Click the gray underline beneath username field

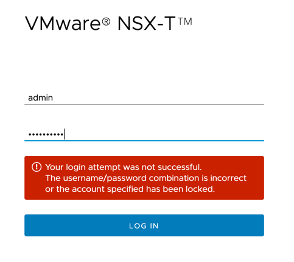[x=144, y=104]
